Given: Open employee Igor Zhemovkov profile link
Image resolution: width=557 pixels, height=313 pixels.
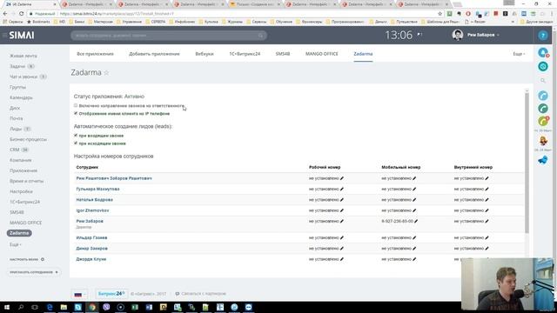Looking at the screenshot, I should point(92,210).
